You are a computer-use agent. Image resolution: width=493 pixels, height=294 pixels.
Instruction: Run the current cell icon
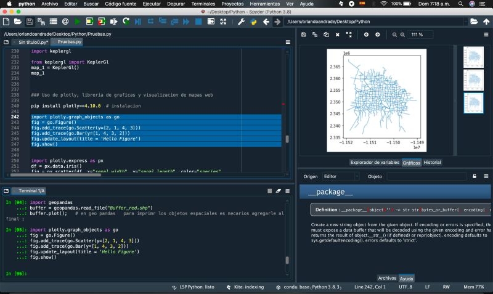89,22
